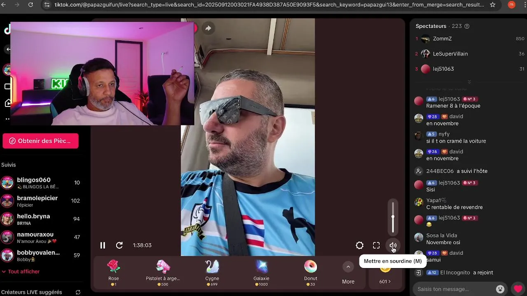Open Spectateurs help question icon

tap(467, 26)
